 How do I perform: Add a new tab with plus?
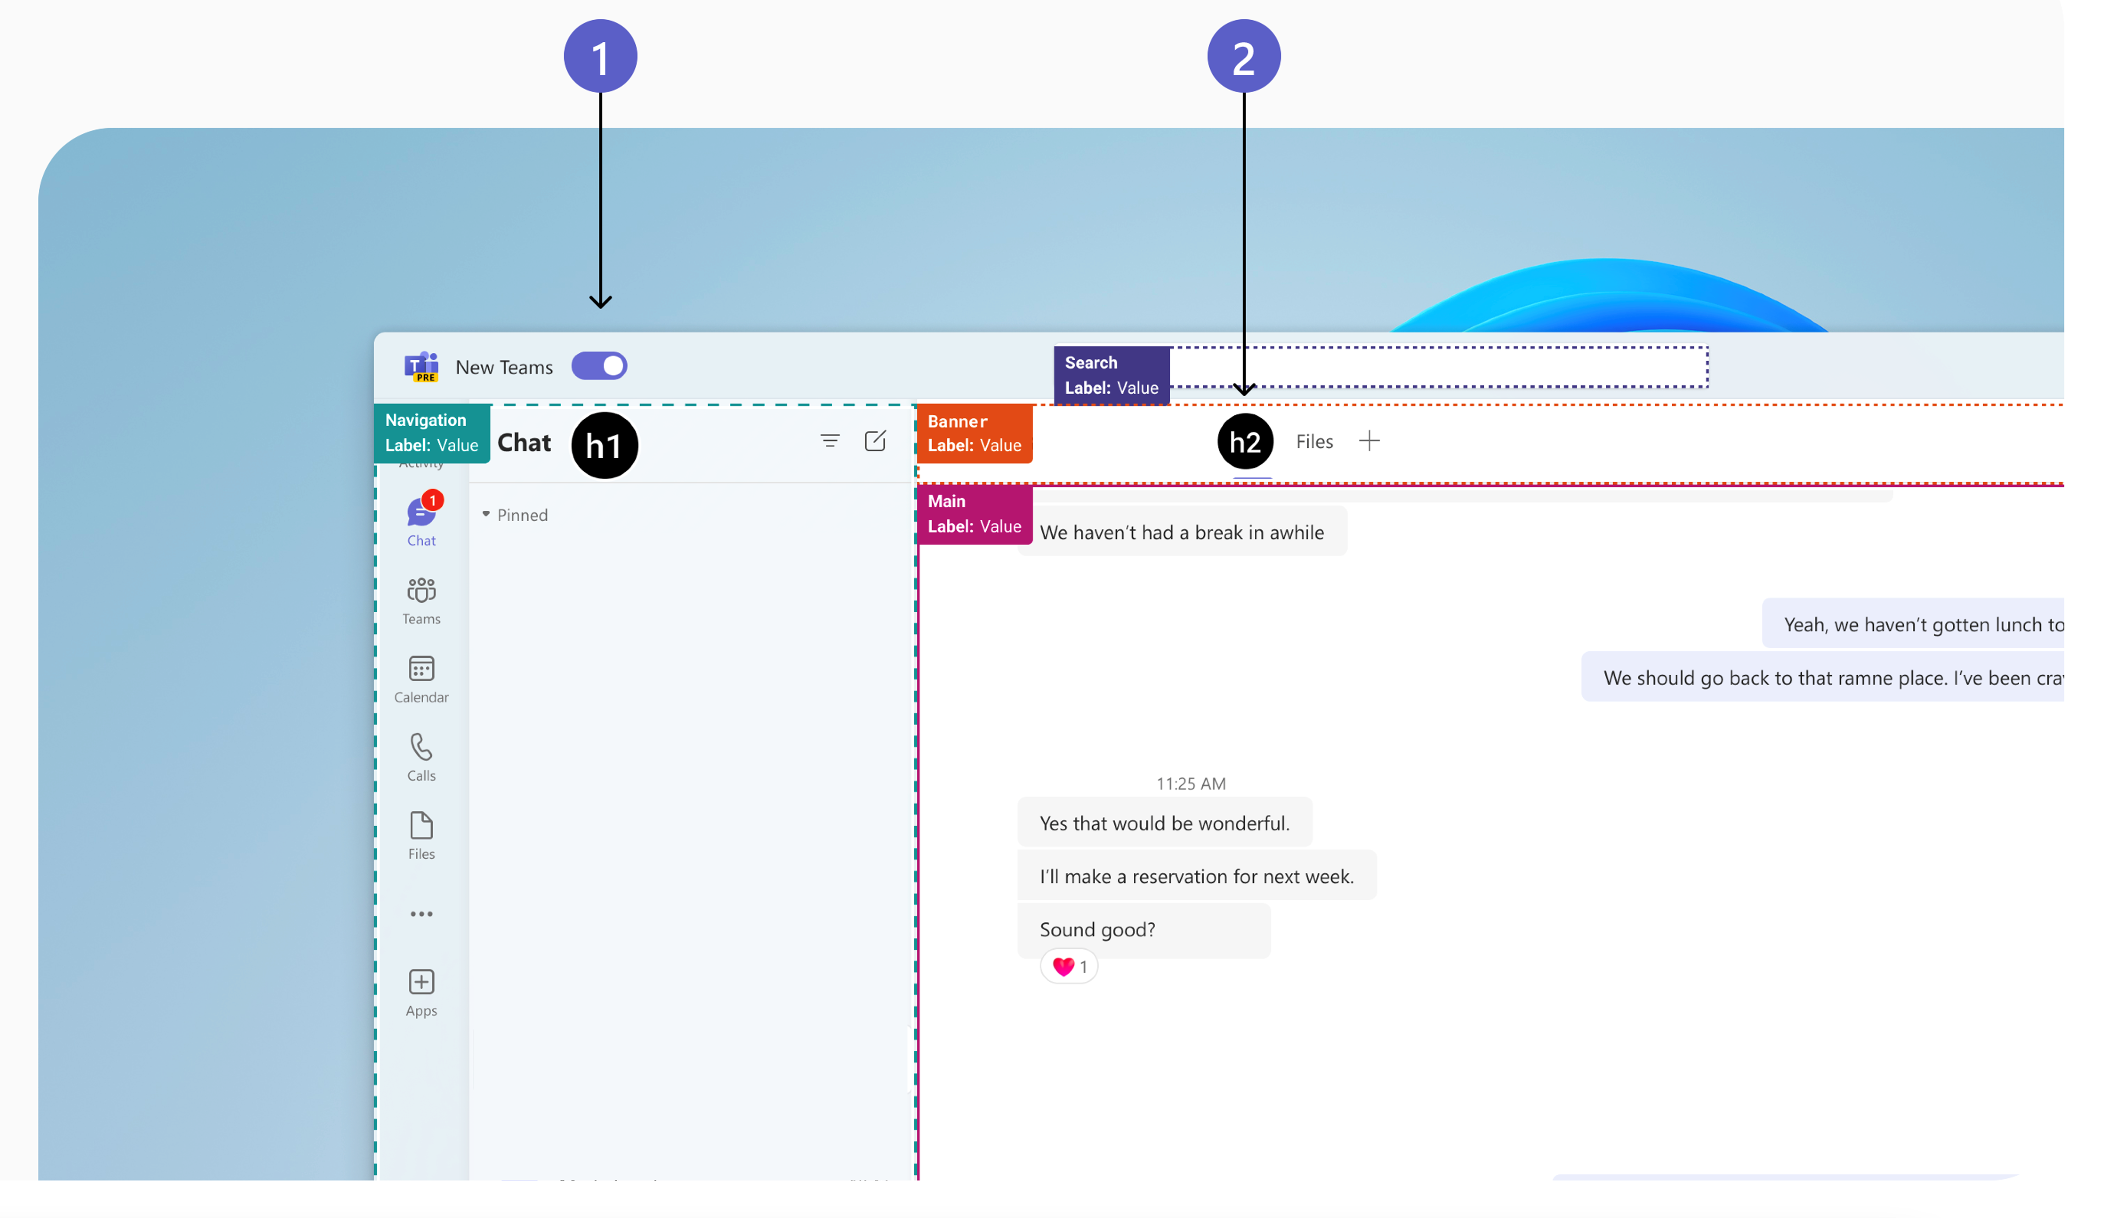coord(1368,441)
